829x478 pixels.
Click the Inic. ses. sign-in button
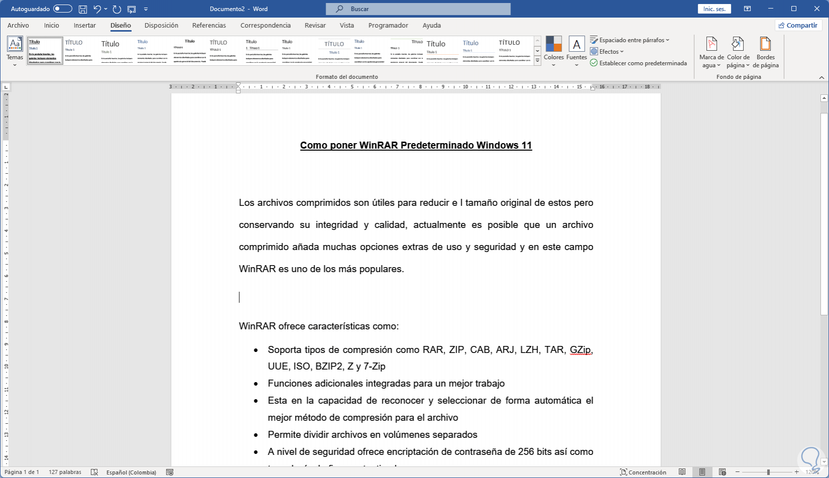point(714,9)
